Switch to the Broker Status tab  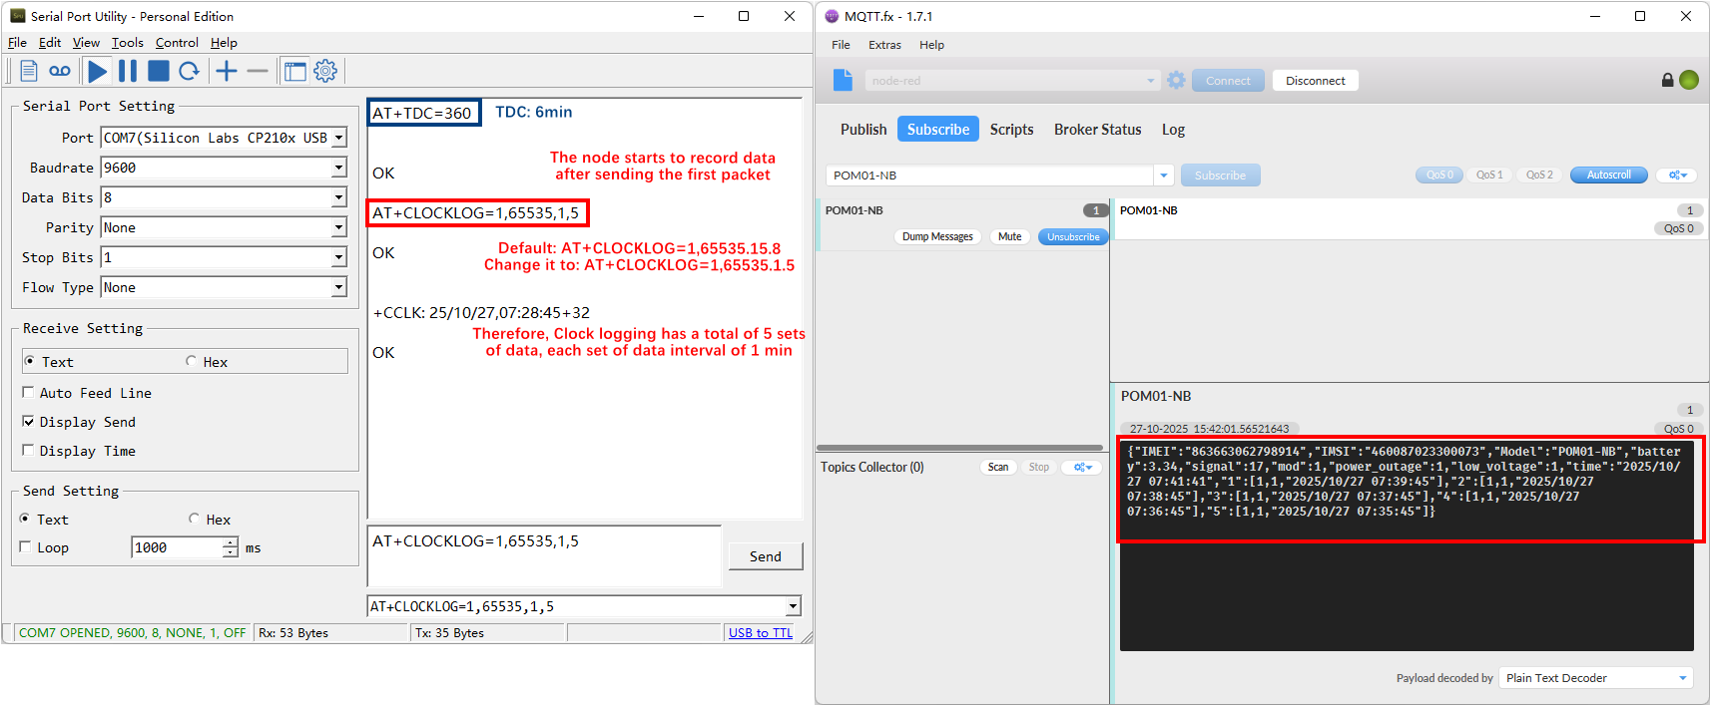click(x=1097, y=130)
